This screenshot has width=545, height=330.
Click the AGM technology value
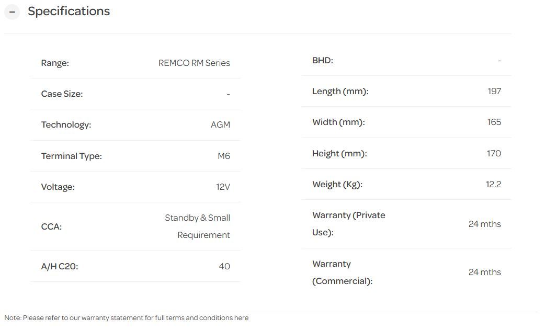(x=220, y=125)
